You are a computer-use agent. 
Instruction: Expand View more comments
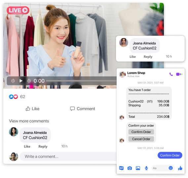pos(29,121)
